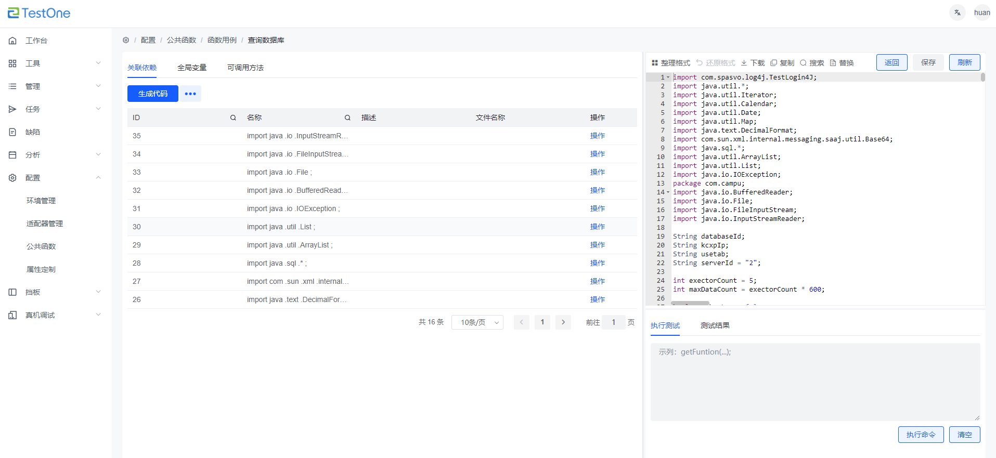996x458 pixels.
Task: Click the 分析 panel icon
Action: (x=12, y=155)
